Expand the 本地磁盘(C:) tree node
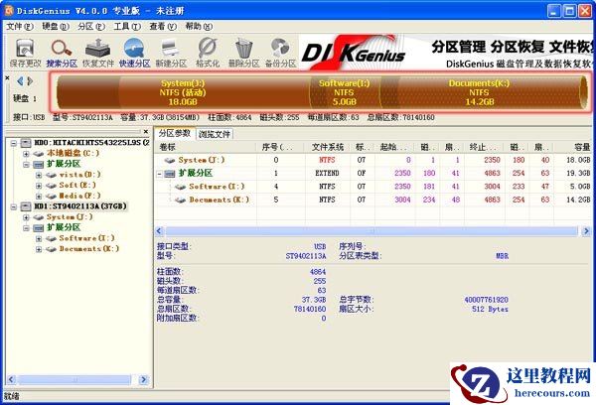596x405 pixels. [x=26, y=154]
